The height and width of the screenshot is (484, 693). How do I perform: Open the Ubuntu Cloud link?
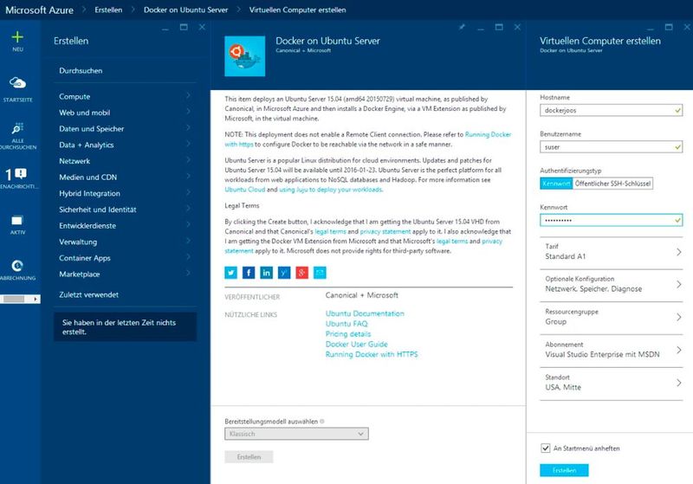coord(245,190)
